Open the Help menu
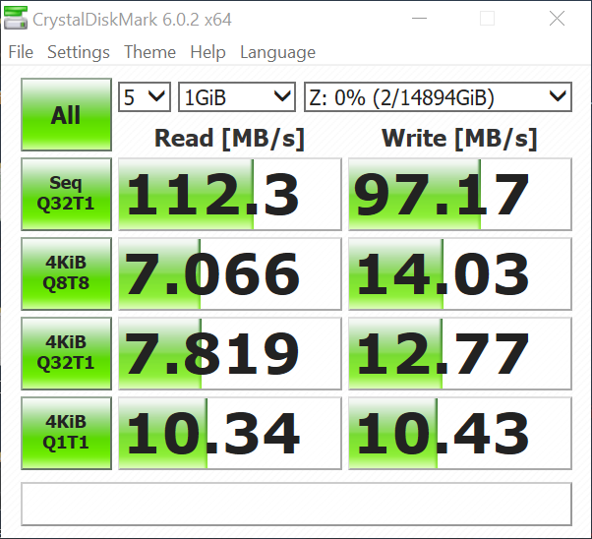592x539 pixels. click(x=208, y=52)
